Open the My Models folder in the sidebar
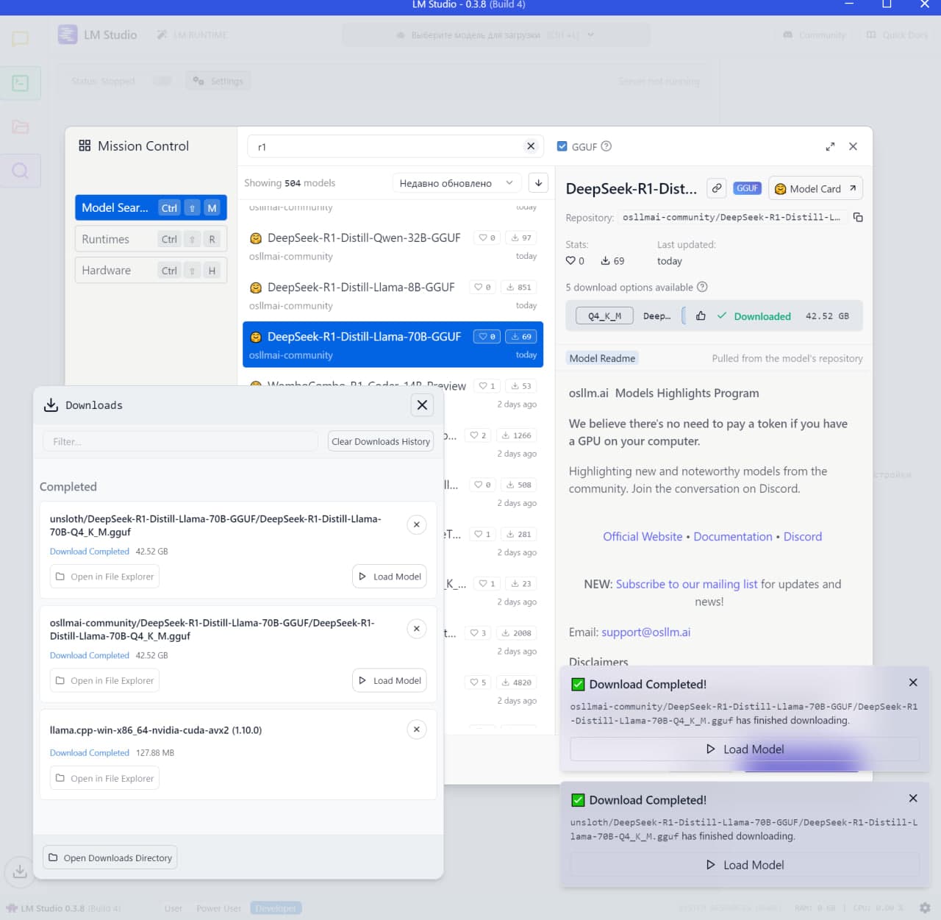This screenshot has width=941, height=920. point(21,126)
